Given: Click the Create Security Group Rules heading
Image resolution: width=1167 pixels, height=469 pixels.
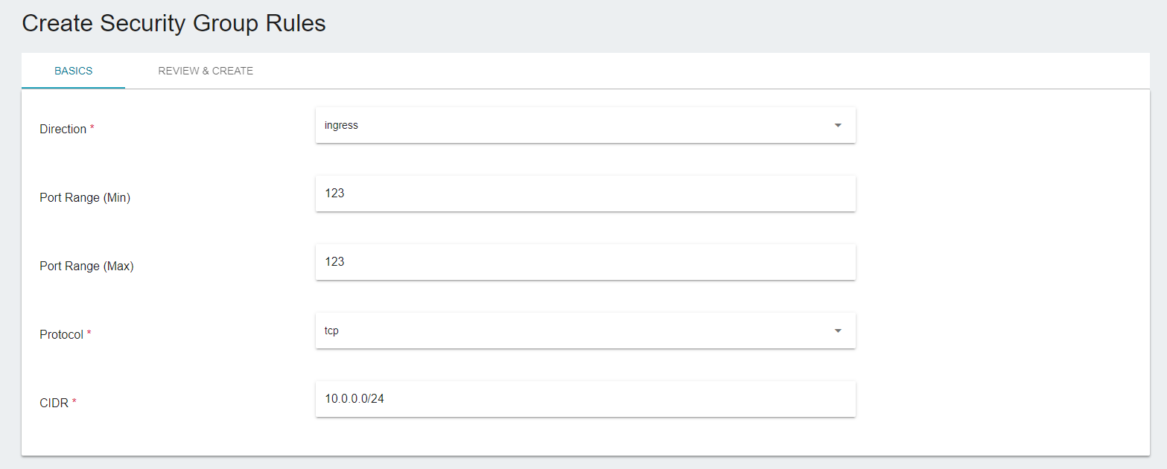Looking at the screenshot, I should [x=174, y=23].
